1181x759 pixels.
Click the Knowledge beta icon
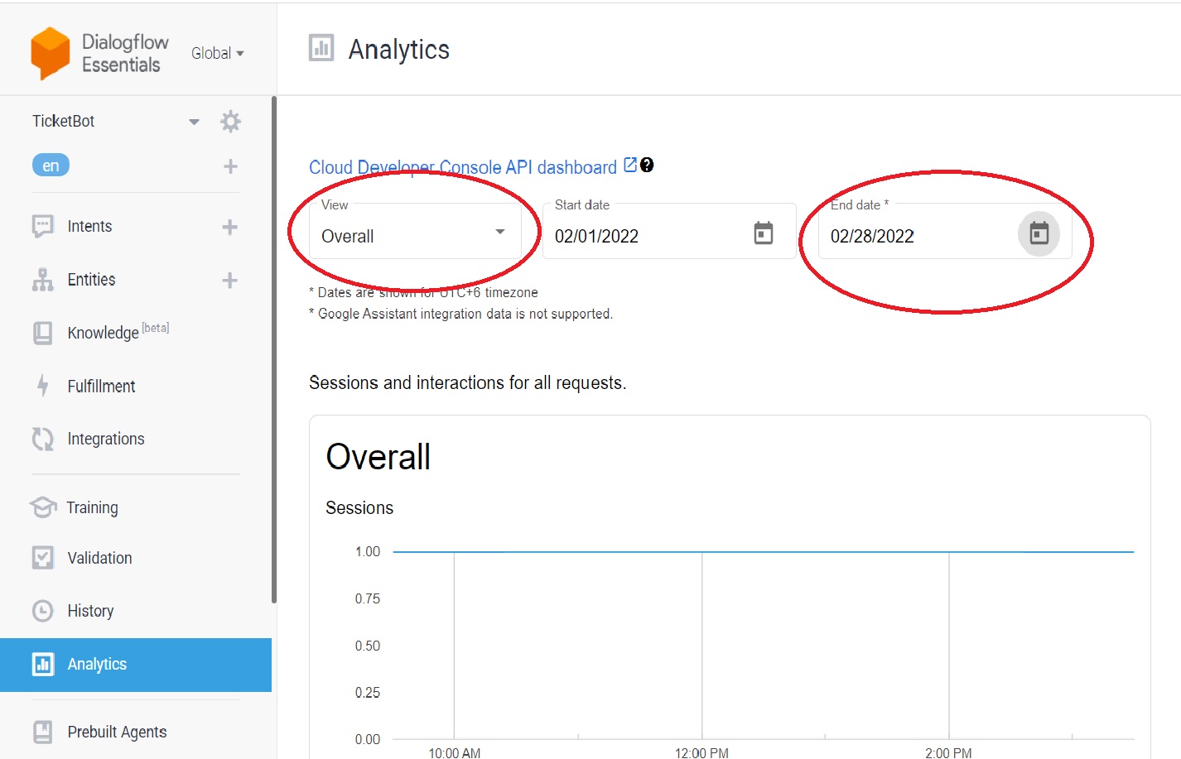42,332
